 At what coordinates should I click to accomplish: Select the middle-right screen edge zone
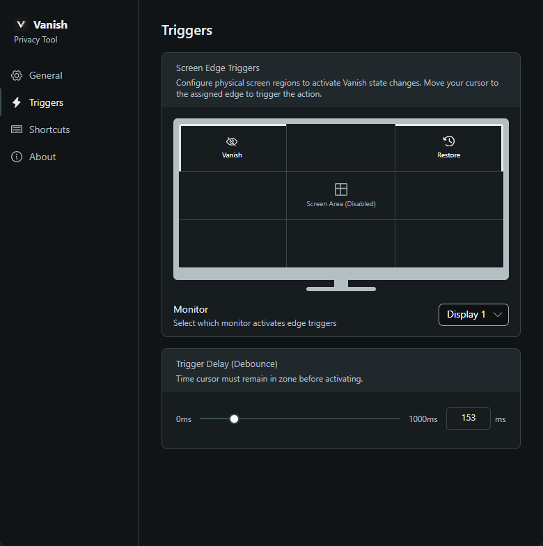(450, 196)
